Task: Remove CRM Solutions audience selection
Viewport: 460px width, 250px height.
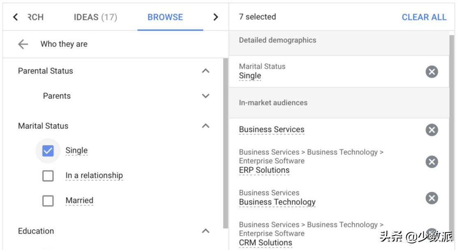Action: [431, 232]
